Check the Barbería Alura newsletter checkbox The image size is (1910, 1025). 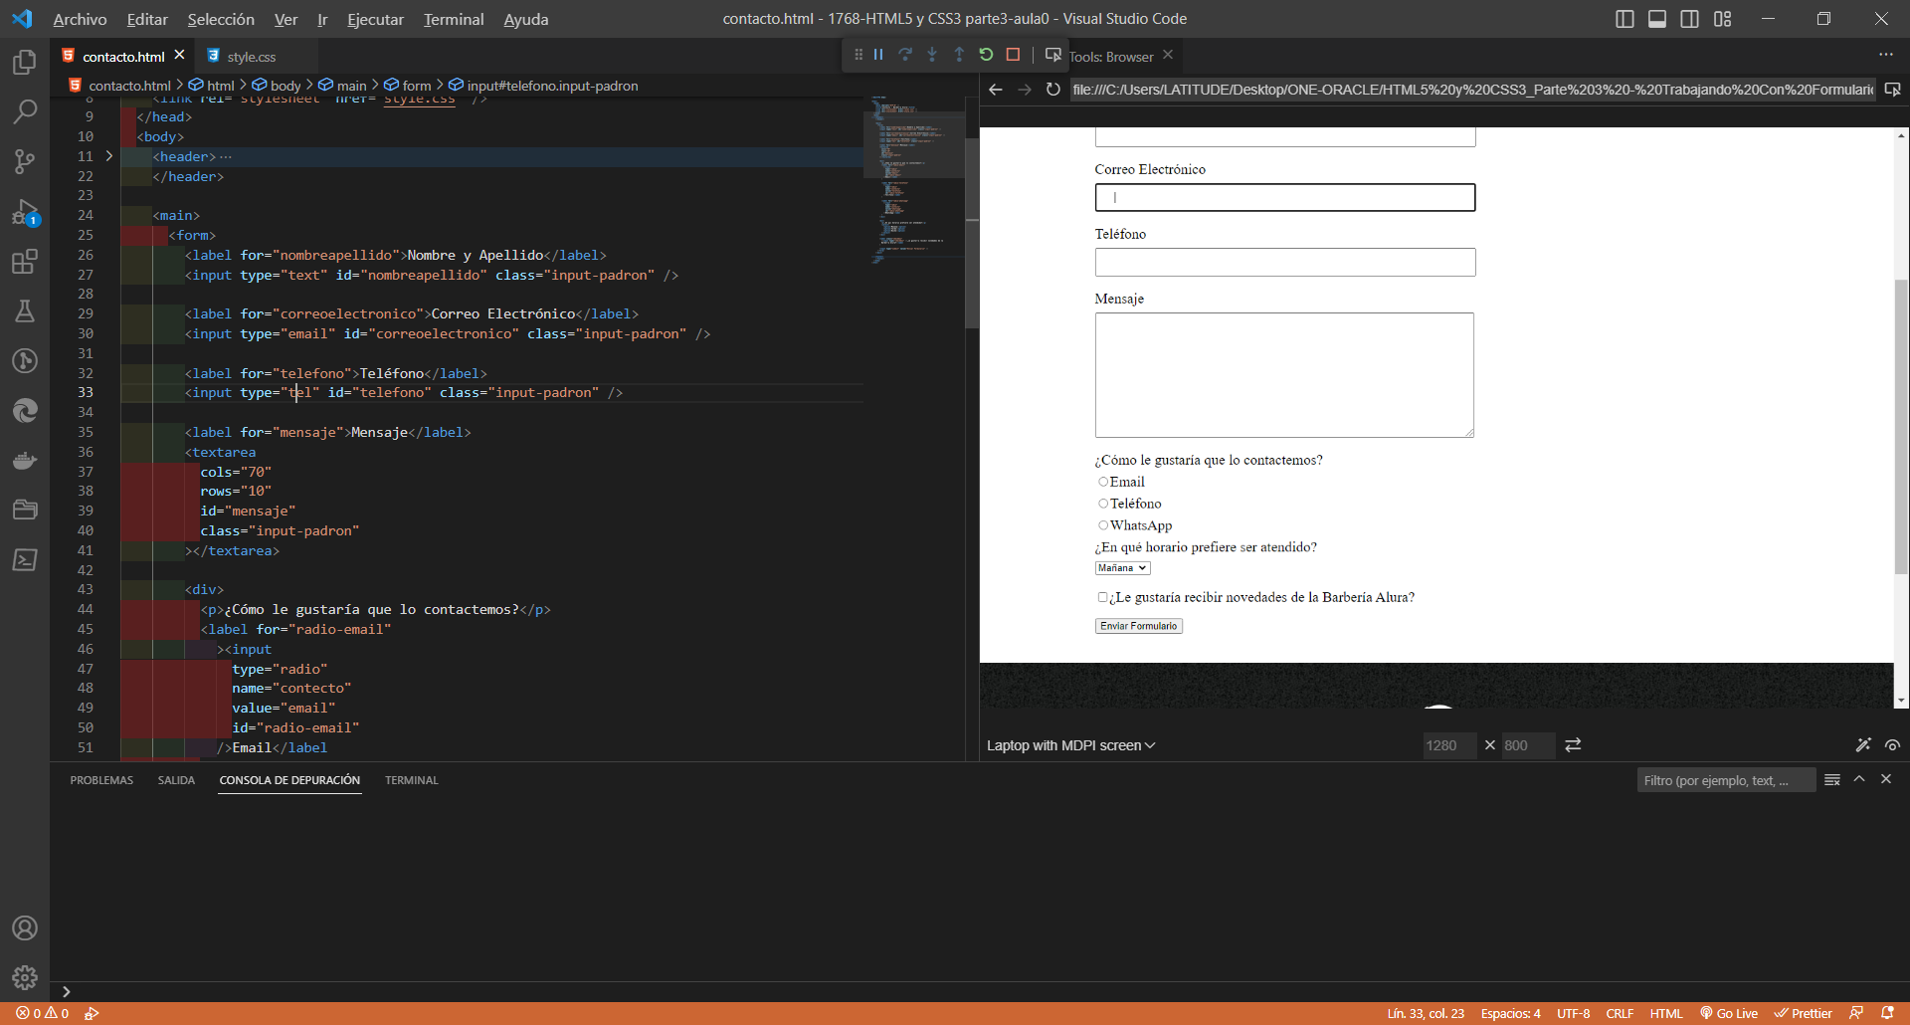(1102, 597)
